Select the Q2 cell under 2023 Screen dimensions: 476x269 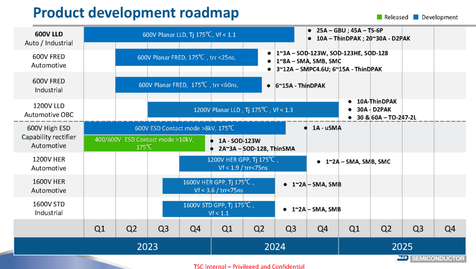[131, 229]
